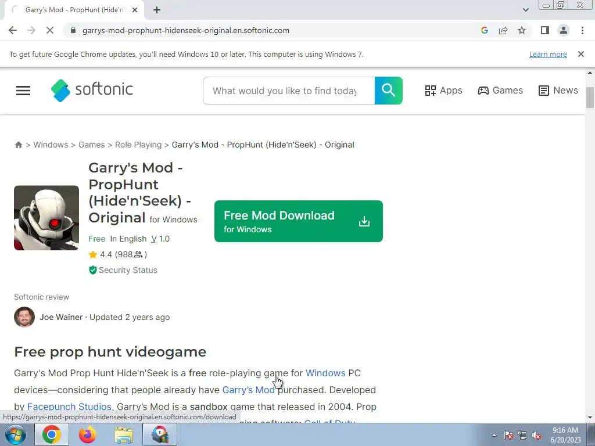Open the News section
595x446 pixels.
(x=558, y=91)
